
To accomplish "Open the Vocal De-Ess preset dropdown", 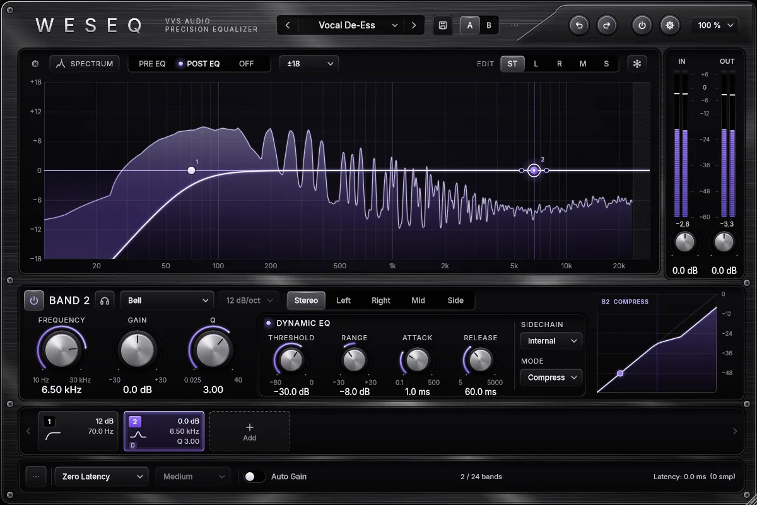I will pos(351,25).
